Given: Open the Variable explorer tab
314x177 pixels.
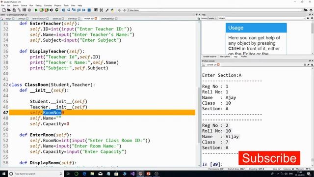Looking at the screenshot, I should (209, 57).
